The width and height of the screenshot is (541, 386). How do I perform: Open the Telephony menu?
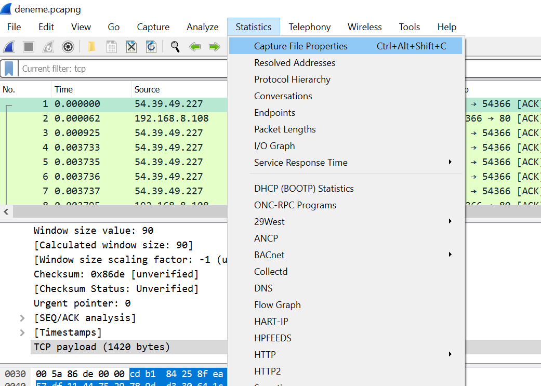pyautogui.click(x=310, y=27)
